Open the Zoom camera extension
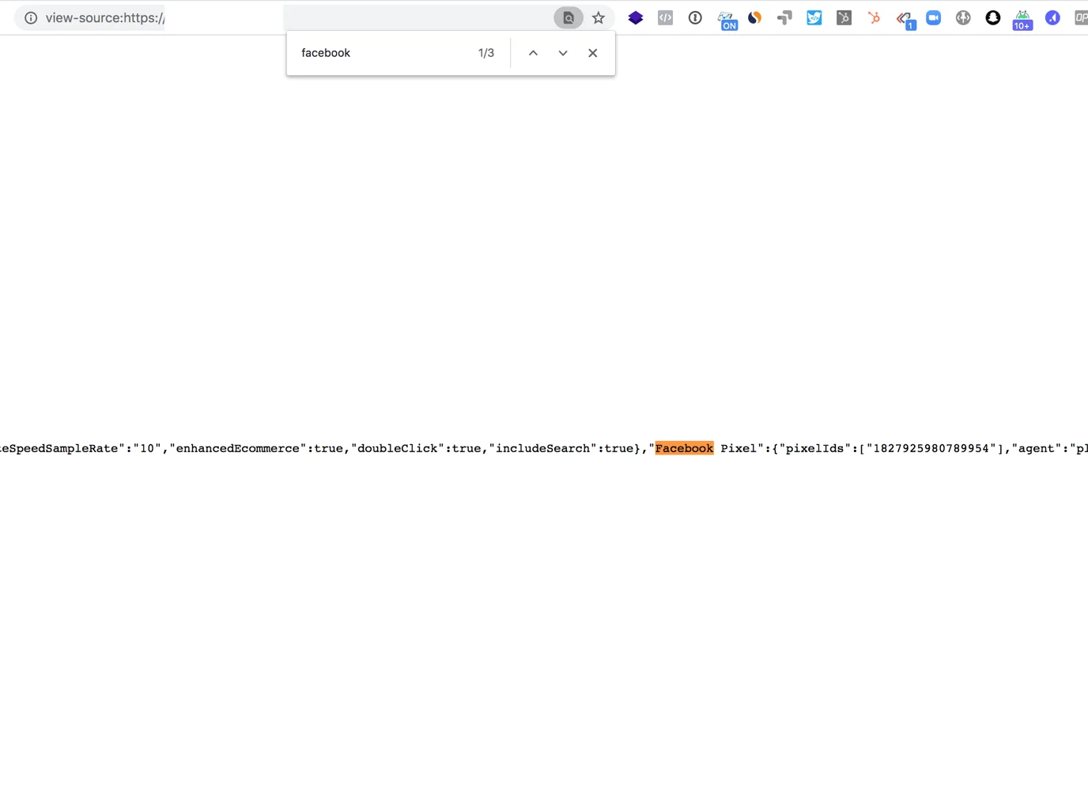Image resolution: width=1088 pixels, height=785 pixels. point(934,17)
